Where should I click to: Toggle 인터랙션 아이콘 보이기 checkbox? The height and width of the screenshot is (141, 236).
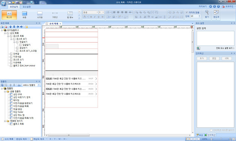pos(211,130)
